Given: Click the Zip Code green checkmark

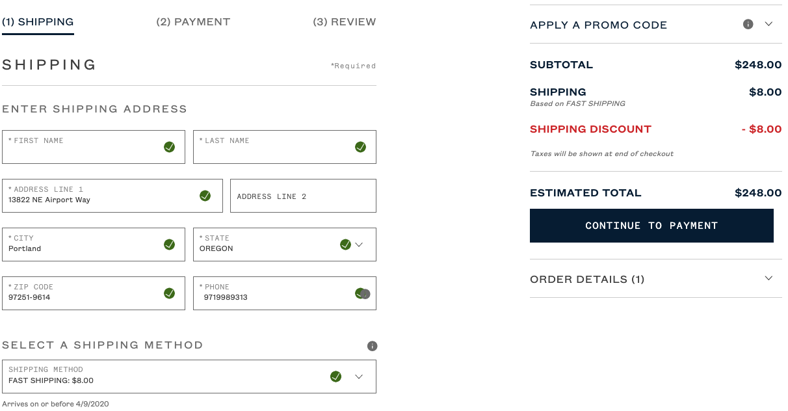Looking at the screenshot, I should (x=169, y=293).
